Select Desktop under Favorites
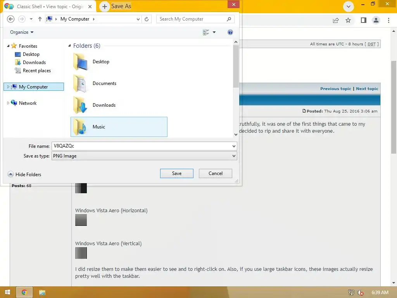The image size is (397, 298). pyautogui.click(x=31, y=54)
